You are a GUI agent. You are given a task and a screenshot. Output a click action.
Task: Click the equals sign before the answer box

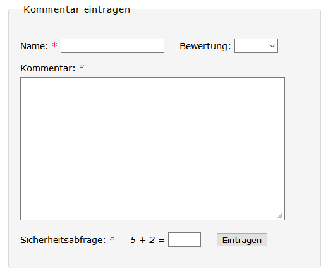tap(162, 241)
